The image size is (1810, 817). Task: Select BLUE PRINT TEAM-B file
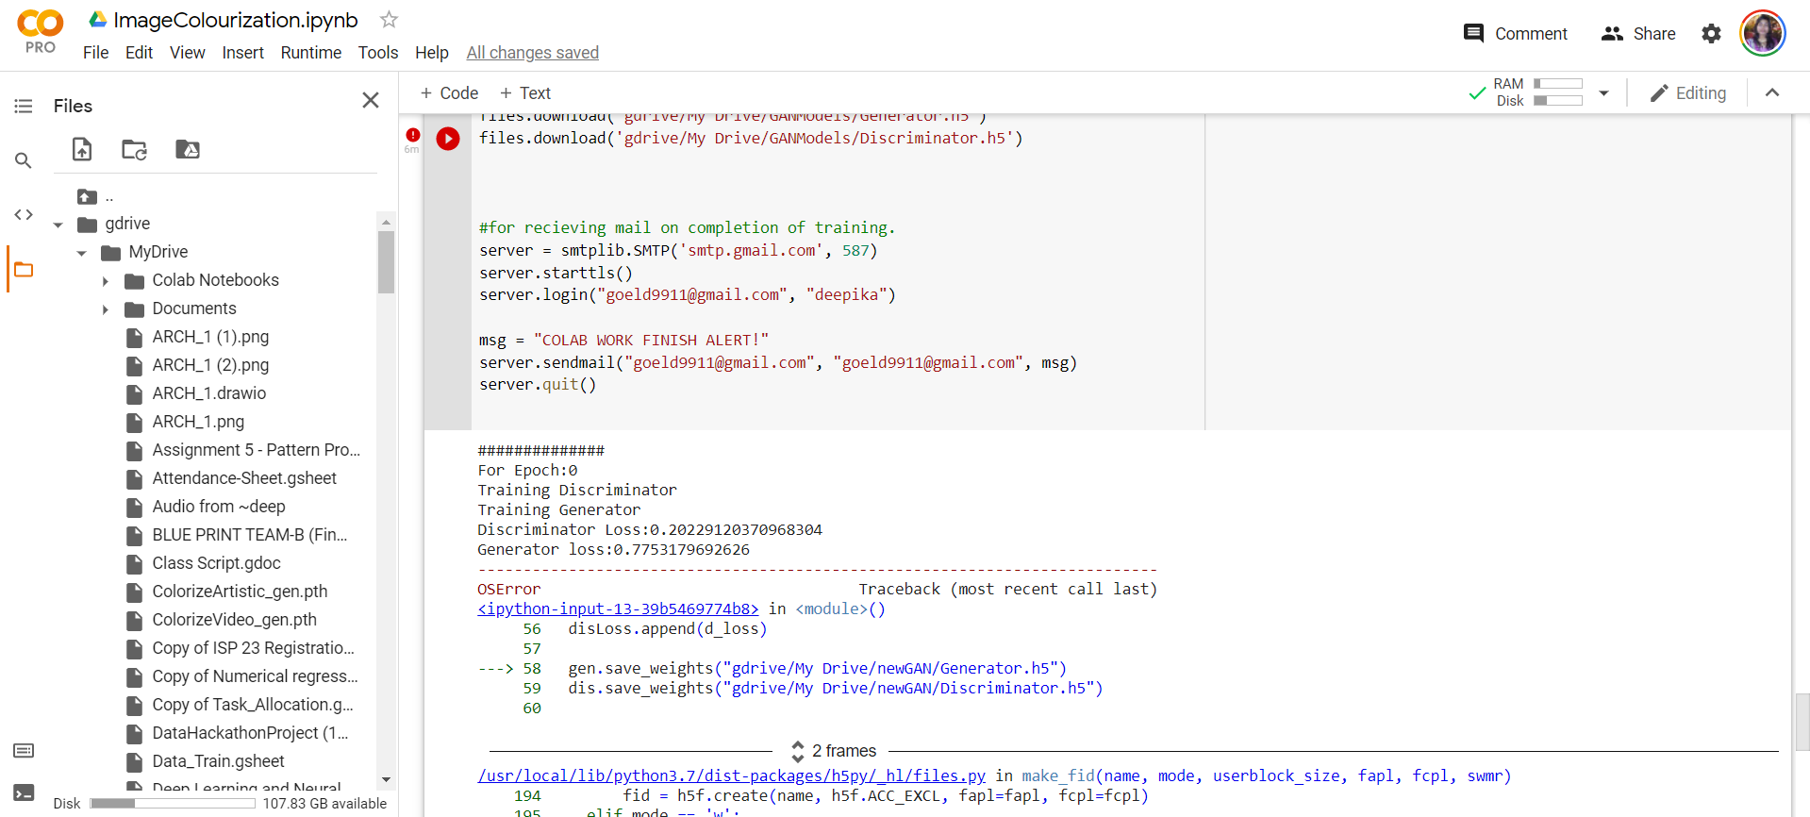coord(249,535)
